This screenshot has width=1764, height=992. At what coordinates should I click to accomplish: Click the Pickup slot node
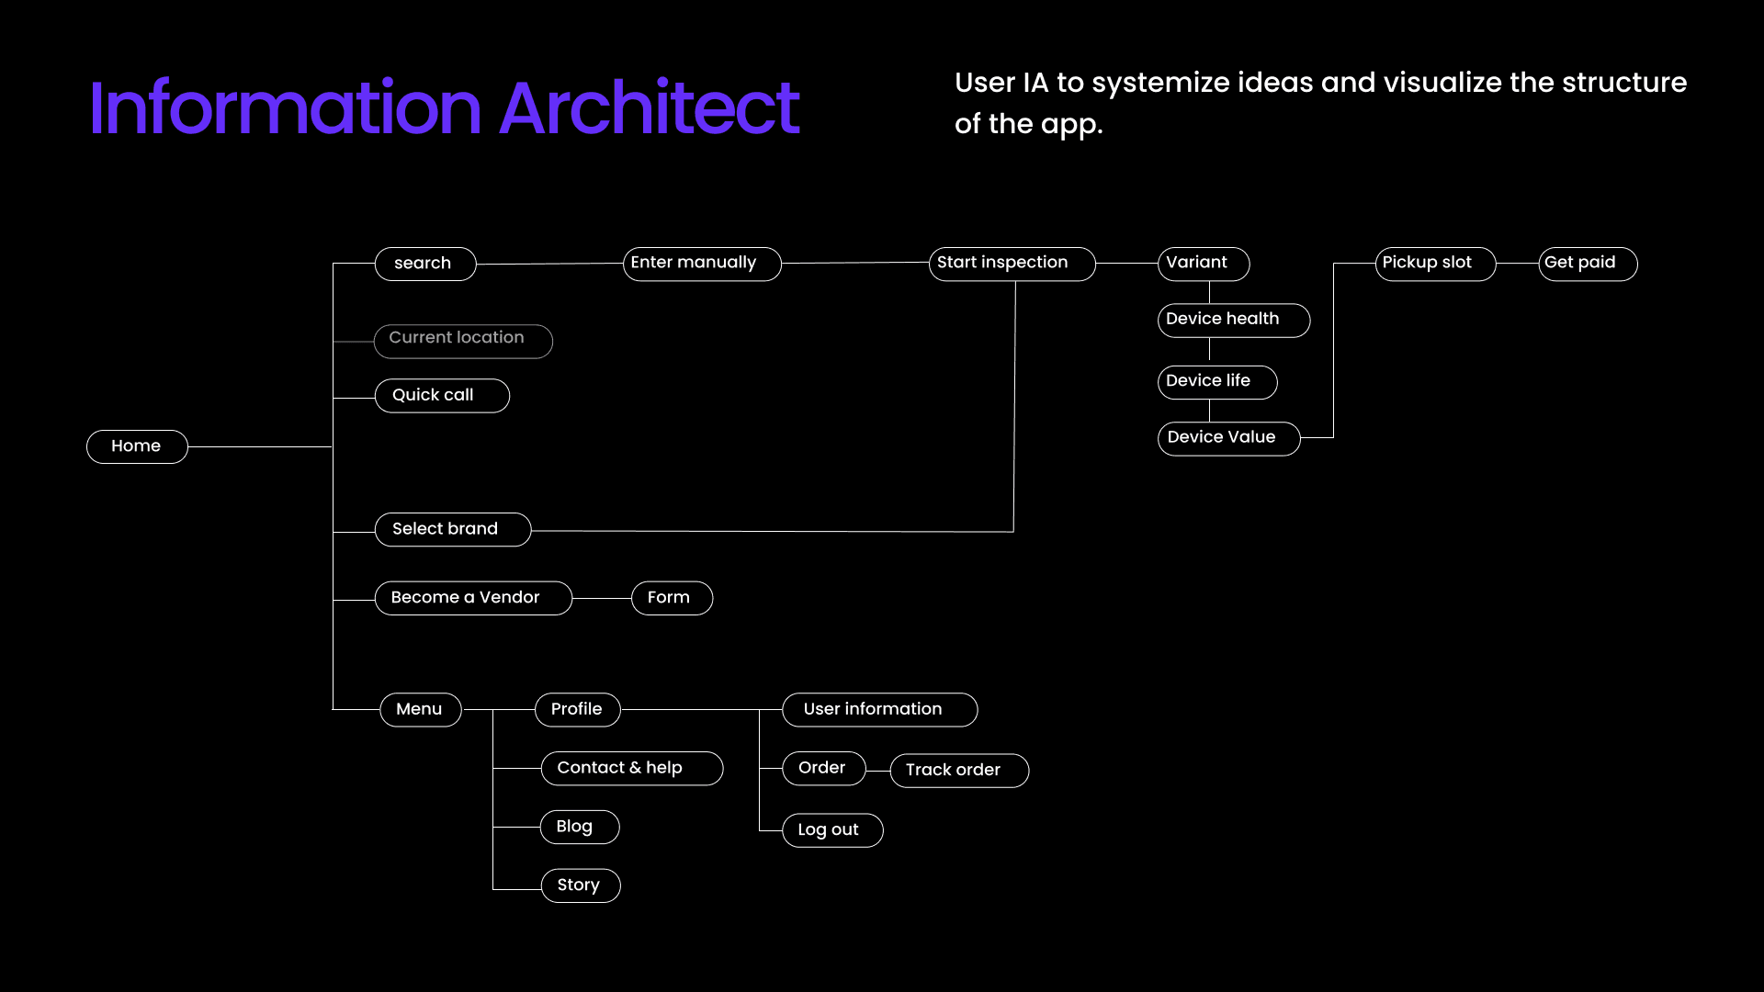[1434, 264]
